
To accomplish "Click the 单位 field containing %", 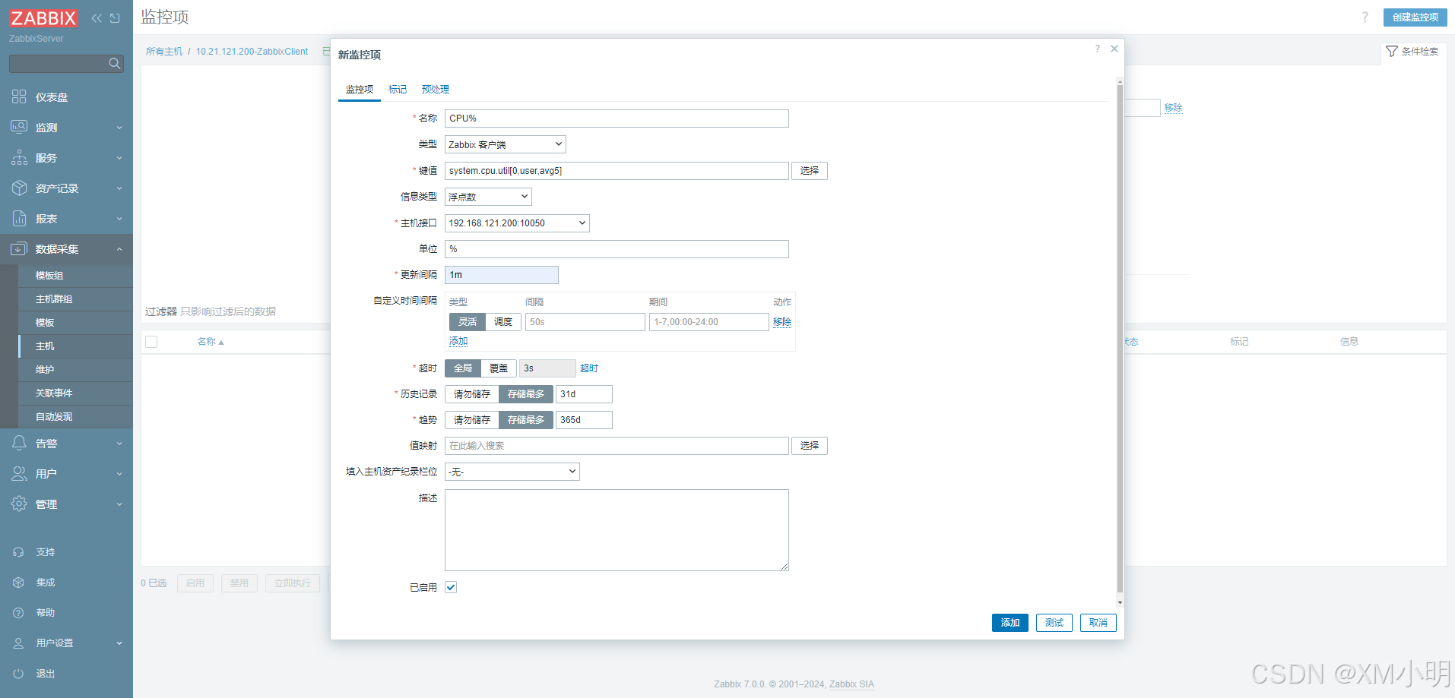I will click(617, 249).
